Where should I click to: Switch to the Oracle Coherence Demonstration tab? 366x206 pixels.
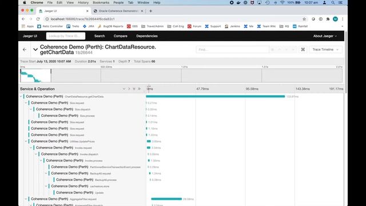tap(118, 11)
